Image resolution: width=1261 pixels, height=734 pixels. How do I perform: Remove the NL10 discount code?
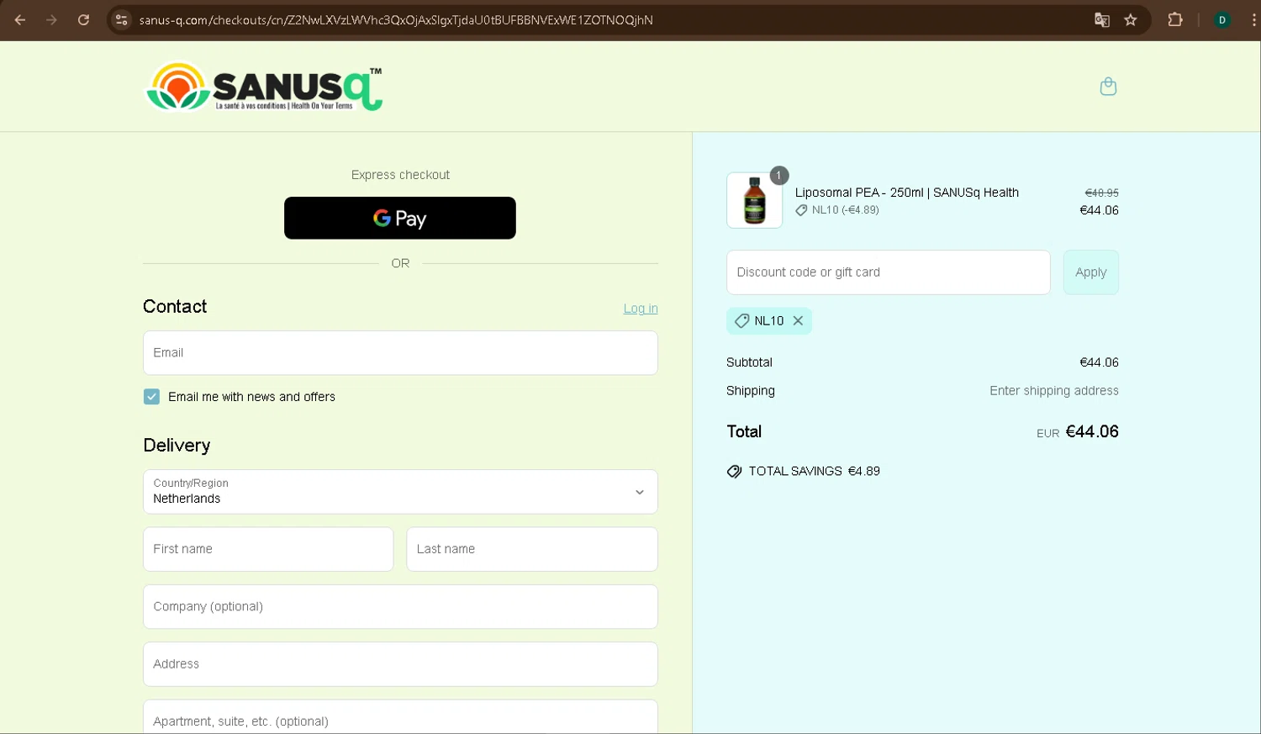pos(798,321)
